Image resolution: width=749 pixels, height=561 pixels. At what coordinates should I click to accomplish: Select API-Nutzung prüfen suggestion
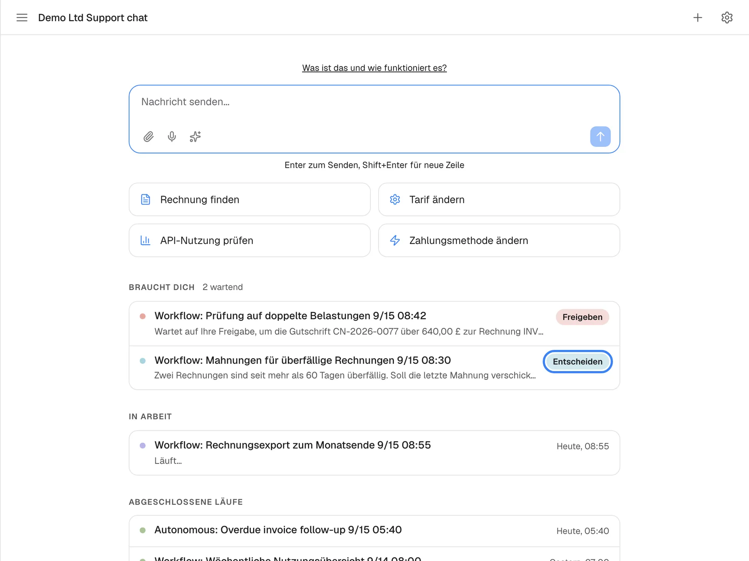pyautogui.click(x=250, y=240)
